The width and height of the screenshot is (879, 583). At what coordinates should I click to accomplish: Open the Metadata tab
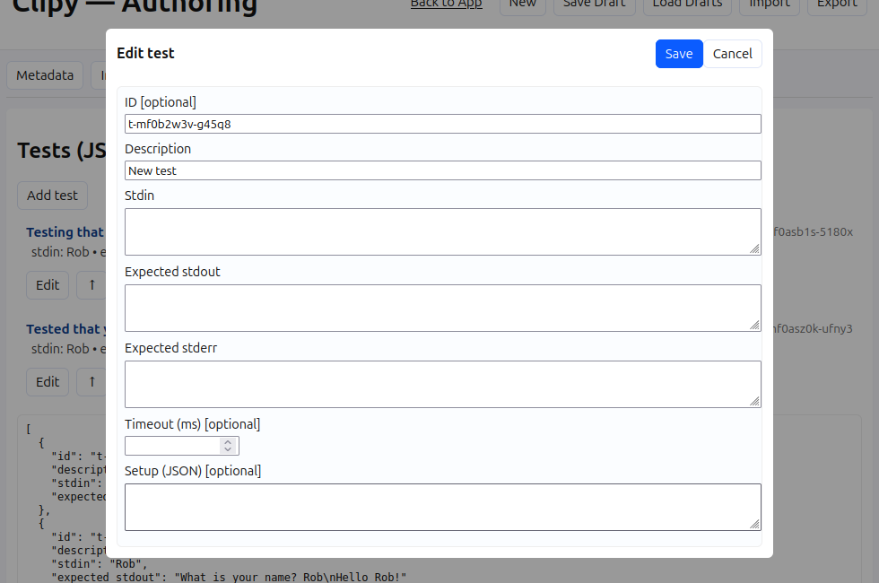point(45,75)
